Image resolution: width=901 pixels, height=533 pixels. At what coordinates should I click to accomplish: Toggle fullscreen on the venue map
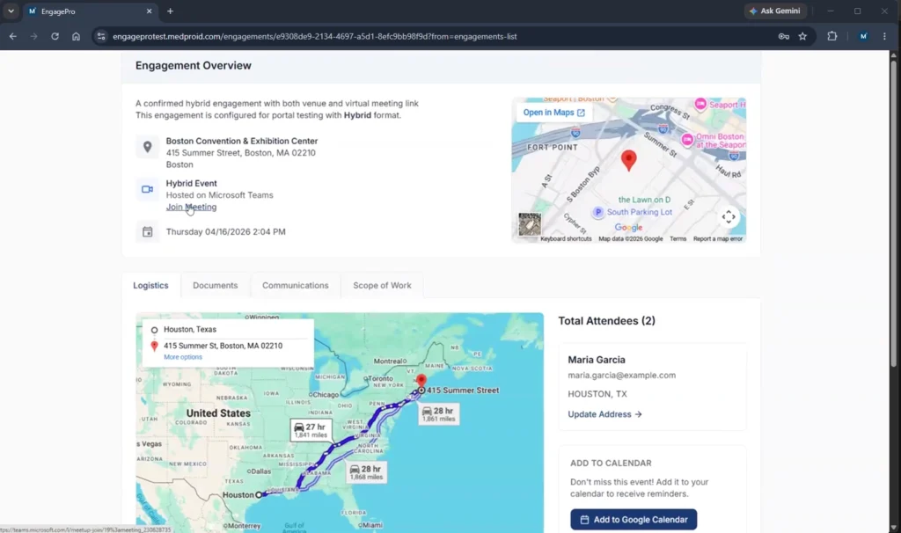(x=728, y=216)
